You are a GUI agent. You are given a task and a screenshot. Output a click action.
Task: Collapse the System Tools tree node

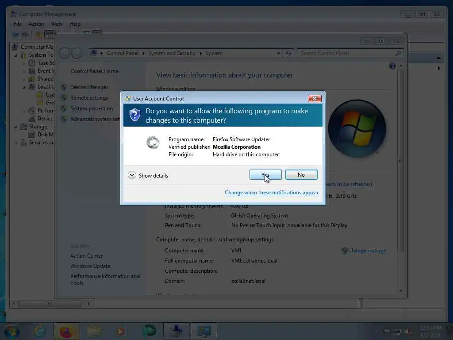pos(15,55)
